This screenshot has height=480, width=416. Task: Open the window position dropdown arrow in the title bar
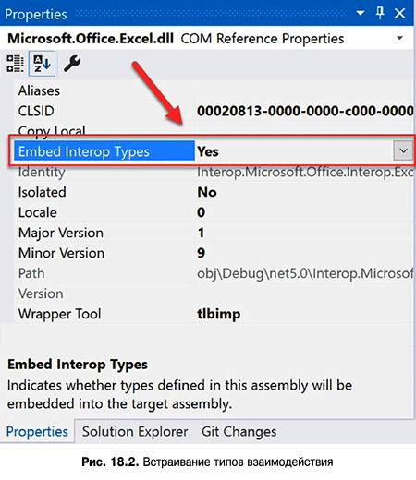click(x=360, y=13)
